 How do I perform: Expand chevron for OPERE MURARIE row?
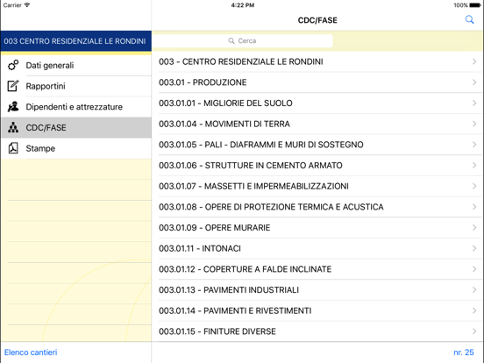coord(474,227)
